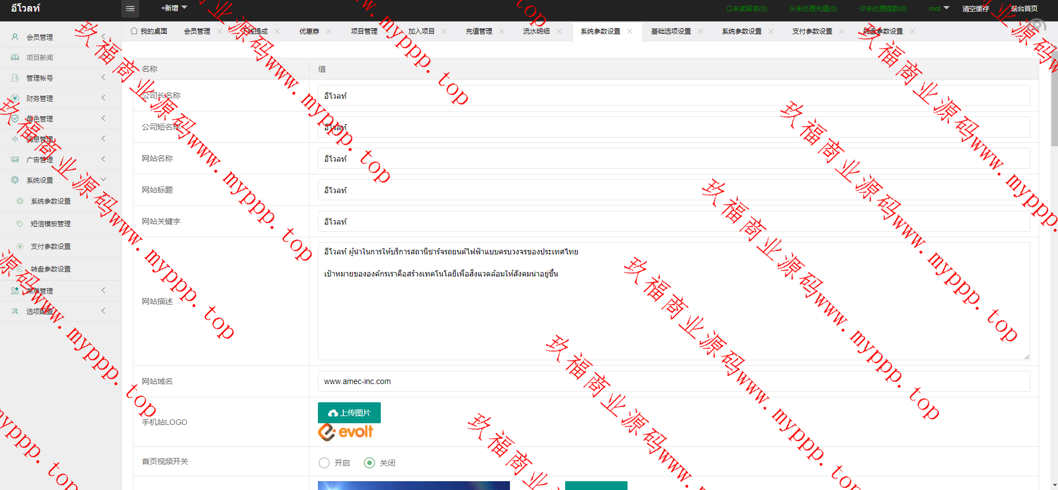Image resolution: width=1058 pixels, height=490 pixels.
Task: Click the 系统设置 gear icon in the sidebar
Action: click(x=15, y=180)
